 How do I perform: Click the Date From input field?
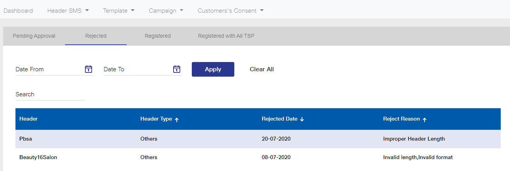click(49, 69)
